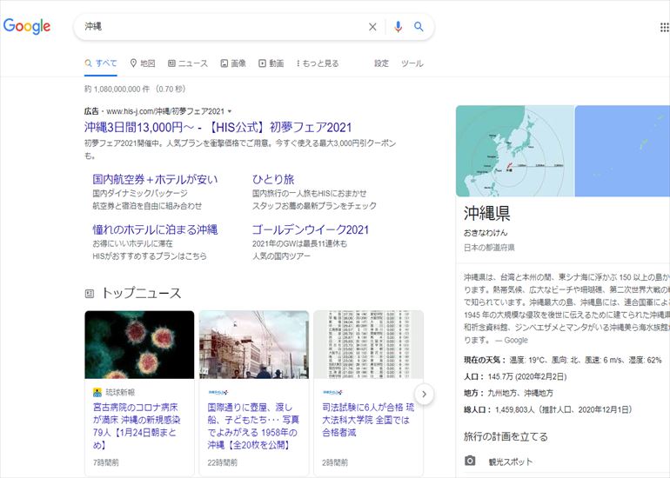This screenshot has width=670, height=478.
Task: Open the coronavirus news thumbnail
Action: click(x=139, y=344)
